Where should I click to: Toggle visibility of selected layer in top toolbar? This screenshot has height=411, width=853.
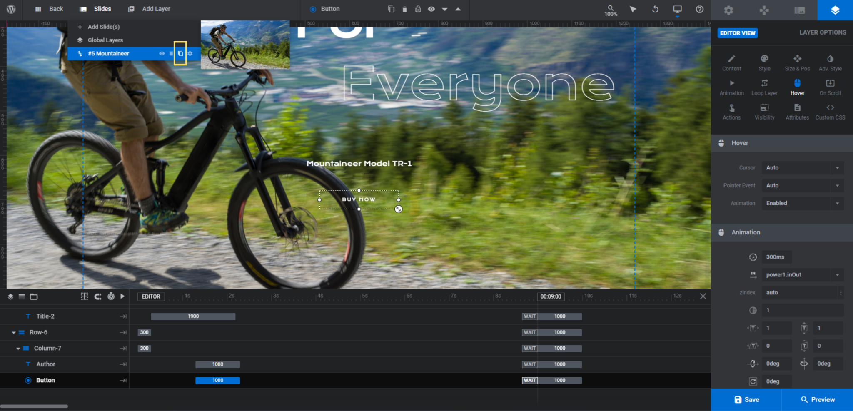point(431,9)
